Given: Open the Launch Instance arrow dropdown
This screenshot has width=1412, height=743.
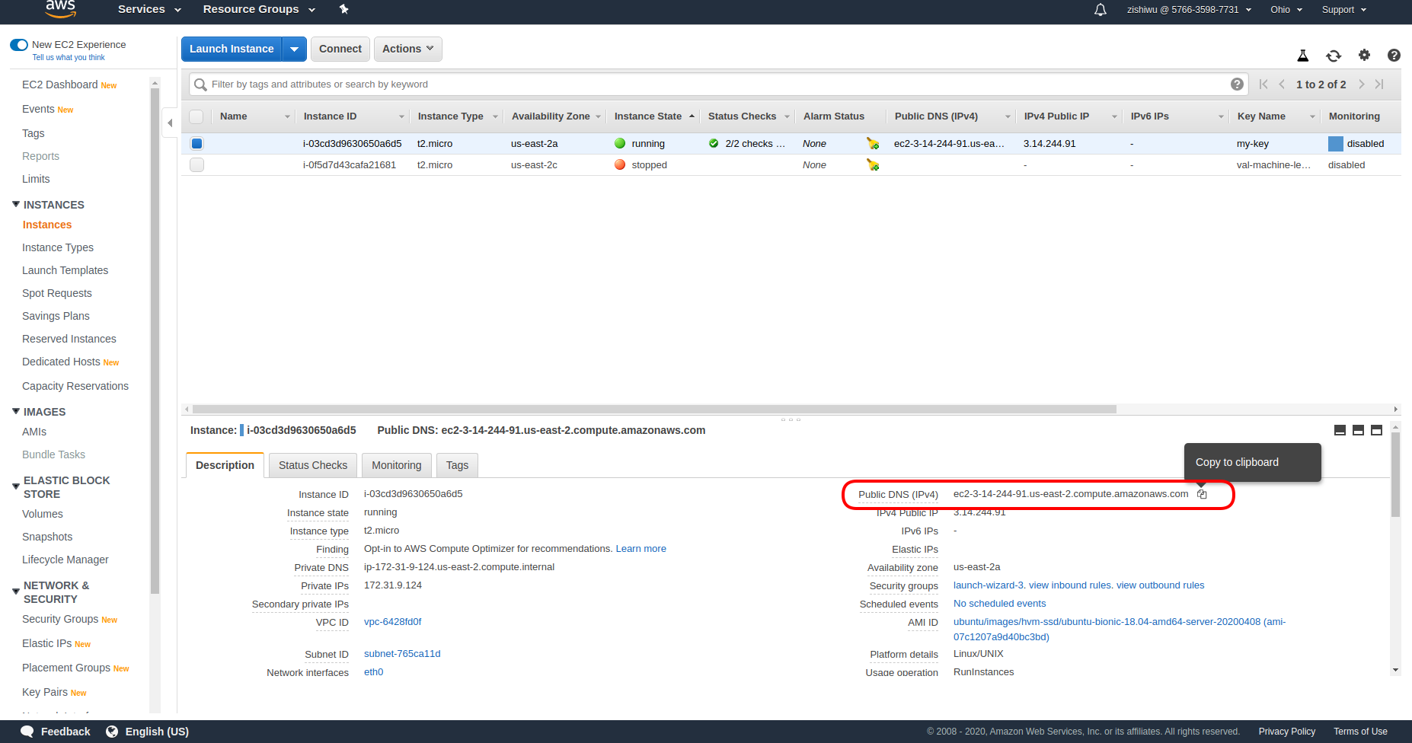Looking at the screenshot, I should point(294,49).
